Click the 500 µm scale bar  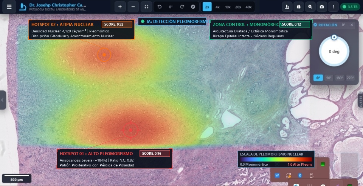click(x=17, y=178)
